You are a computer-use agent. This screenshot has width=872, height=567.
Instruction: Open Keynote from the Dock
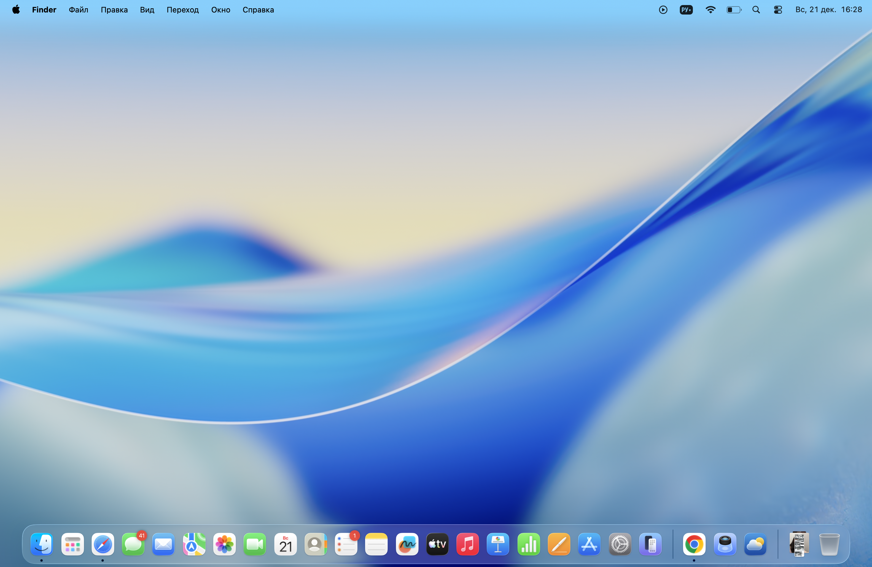click(x=498, y=544)
